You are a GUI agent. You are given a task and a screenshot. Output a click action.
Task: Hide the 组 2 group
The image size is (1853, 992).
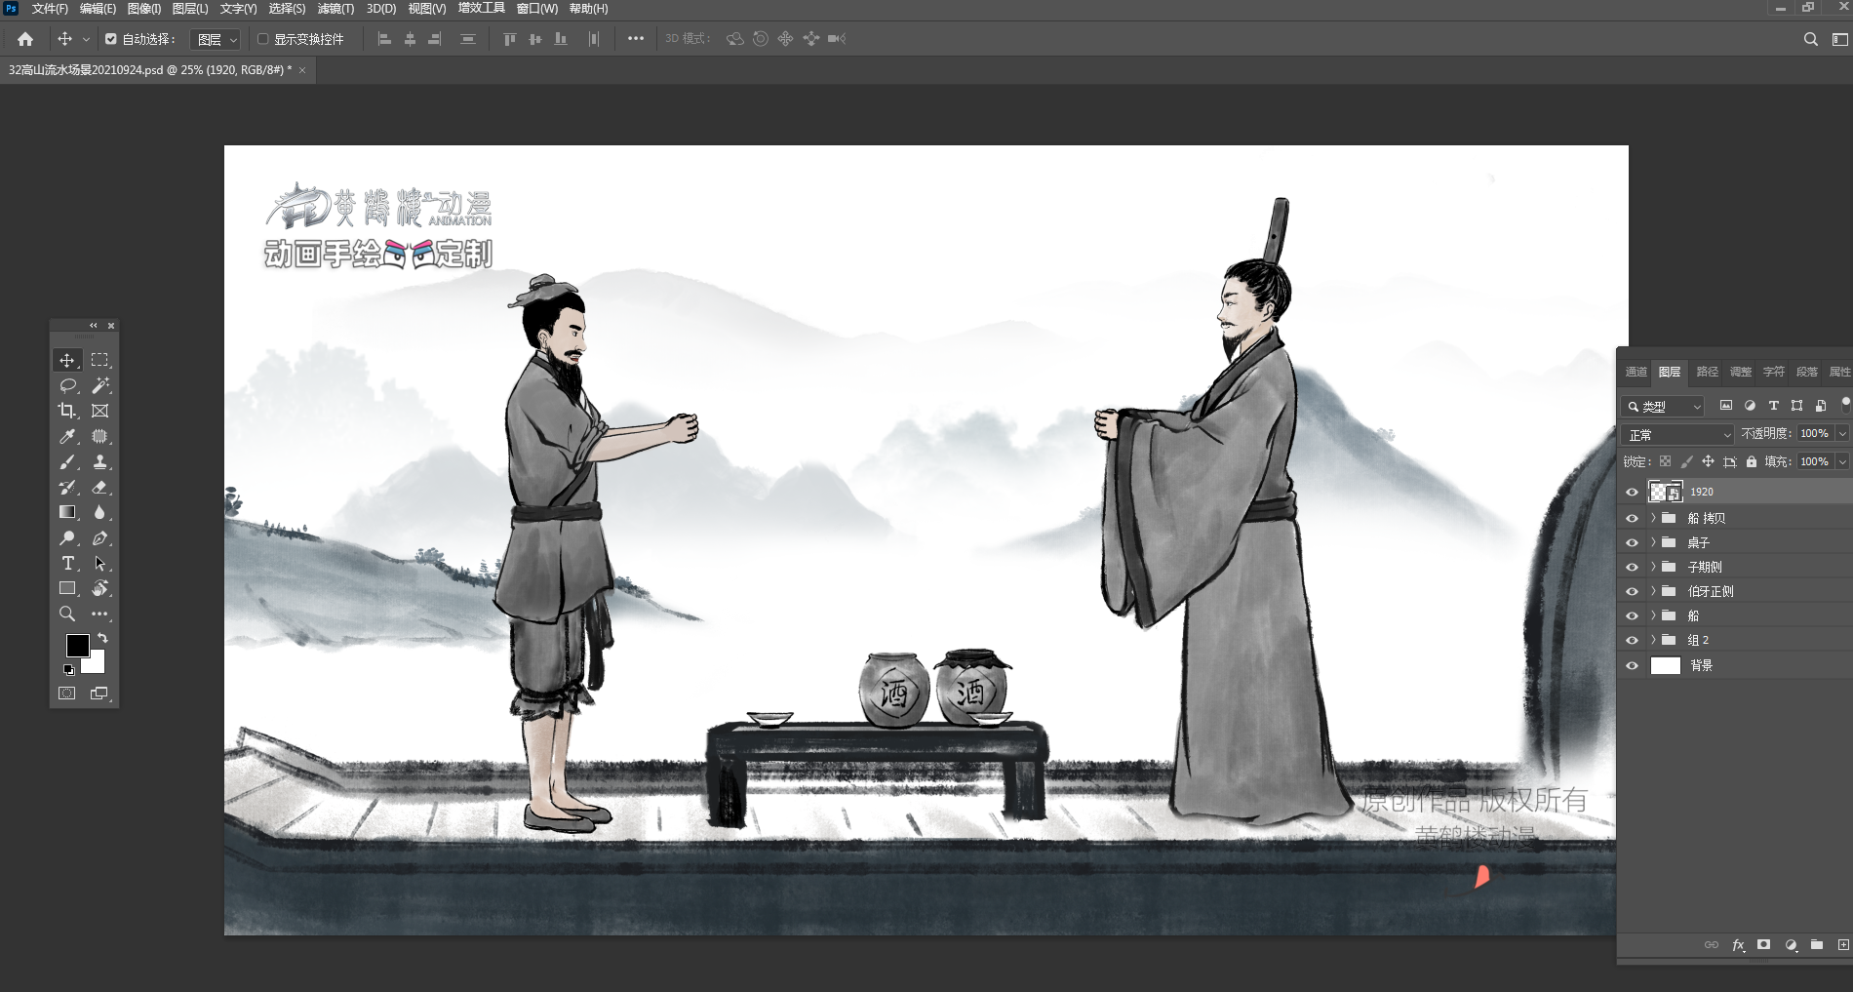[1632, 640]
